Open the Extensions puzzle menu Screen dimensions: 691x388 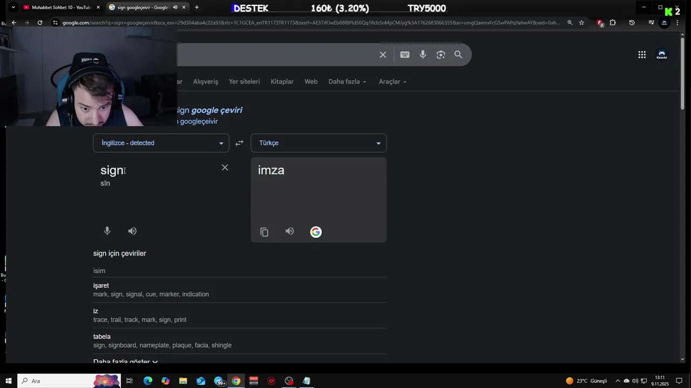(x=613, y=23)
